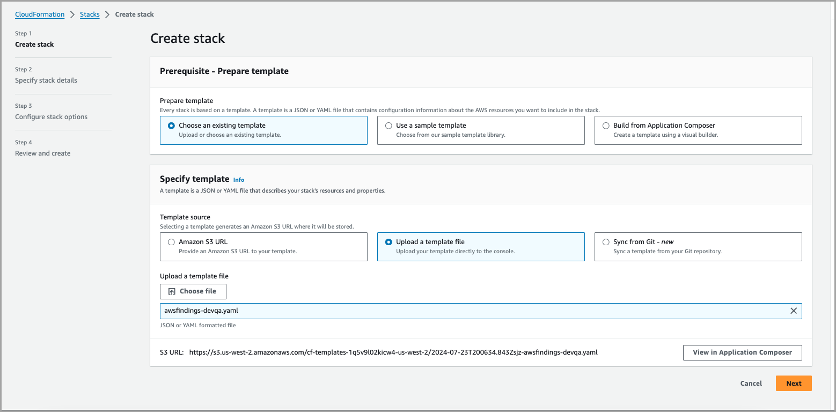Click the Next button
This screenshot has height=412, width=836.
coord(793,383)
